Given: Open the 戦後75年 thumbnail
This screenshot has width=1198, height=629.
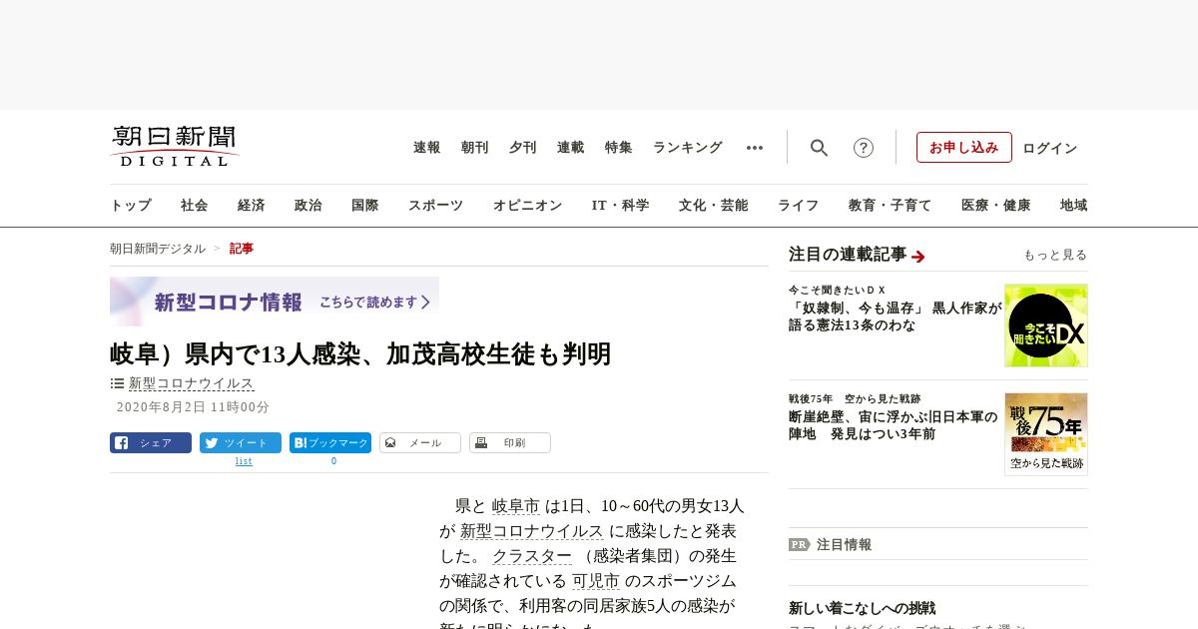Looking at the screenshot, I should point(1046,434).
